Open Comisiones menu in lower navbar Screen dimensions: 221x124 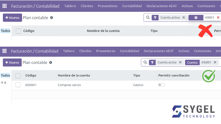coord(202,51)
